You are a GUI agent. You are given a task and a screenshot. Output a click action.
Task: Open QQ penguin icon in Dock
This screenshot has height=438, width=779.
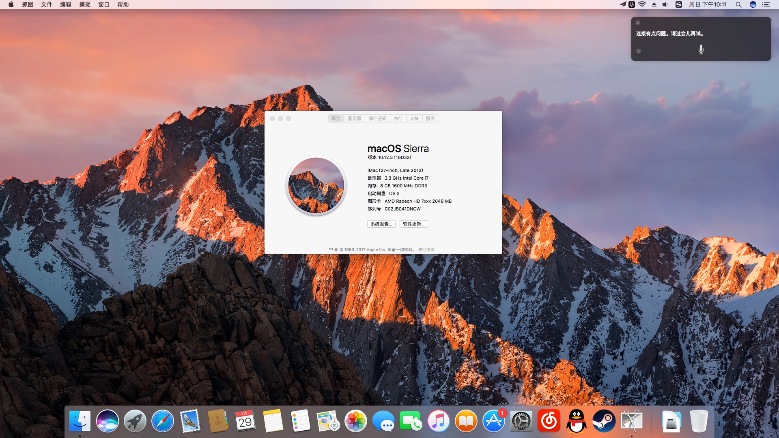point(576,421)
